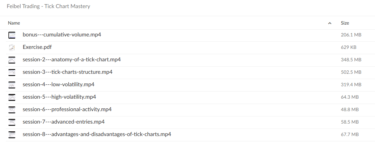Image resolution: width=375 pixels, height=146 pixels.
Task: Toggle the sort direction arrow
Action: coord(330,23)
